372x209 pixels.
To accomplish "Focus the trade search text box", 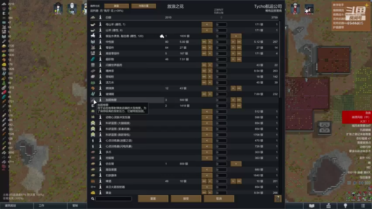I will coord(113,199).
